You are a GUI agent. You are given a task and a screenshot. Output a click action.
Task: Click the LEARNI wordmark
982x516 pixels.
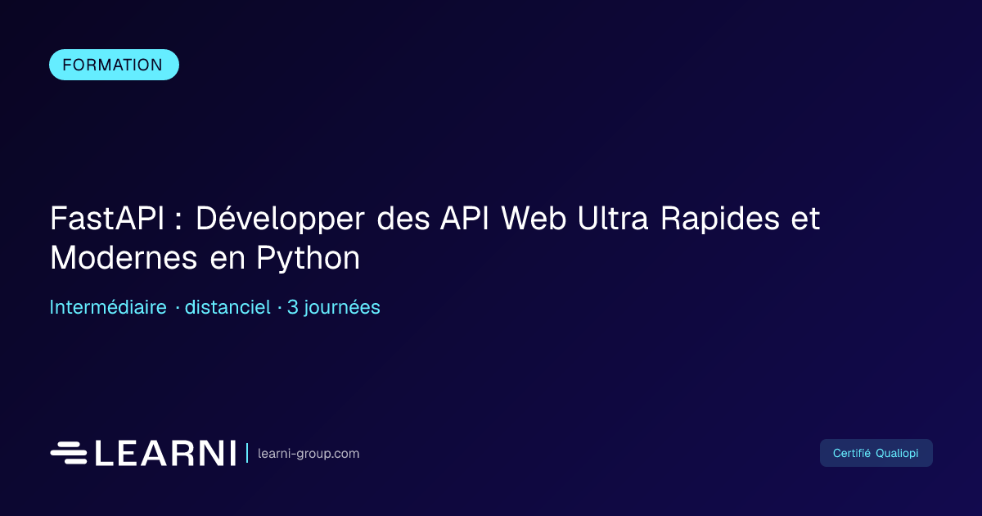click(x=165, y=453)
